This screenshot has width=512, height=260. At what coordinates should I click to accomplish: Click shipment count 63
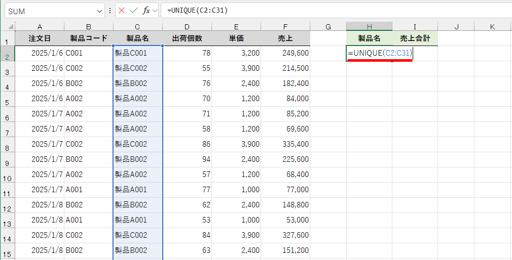[x=187, y=251]
